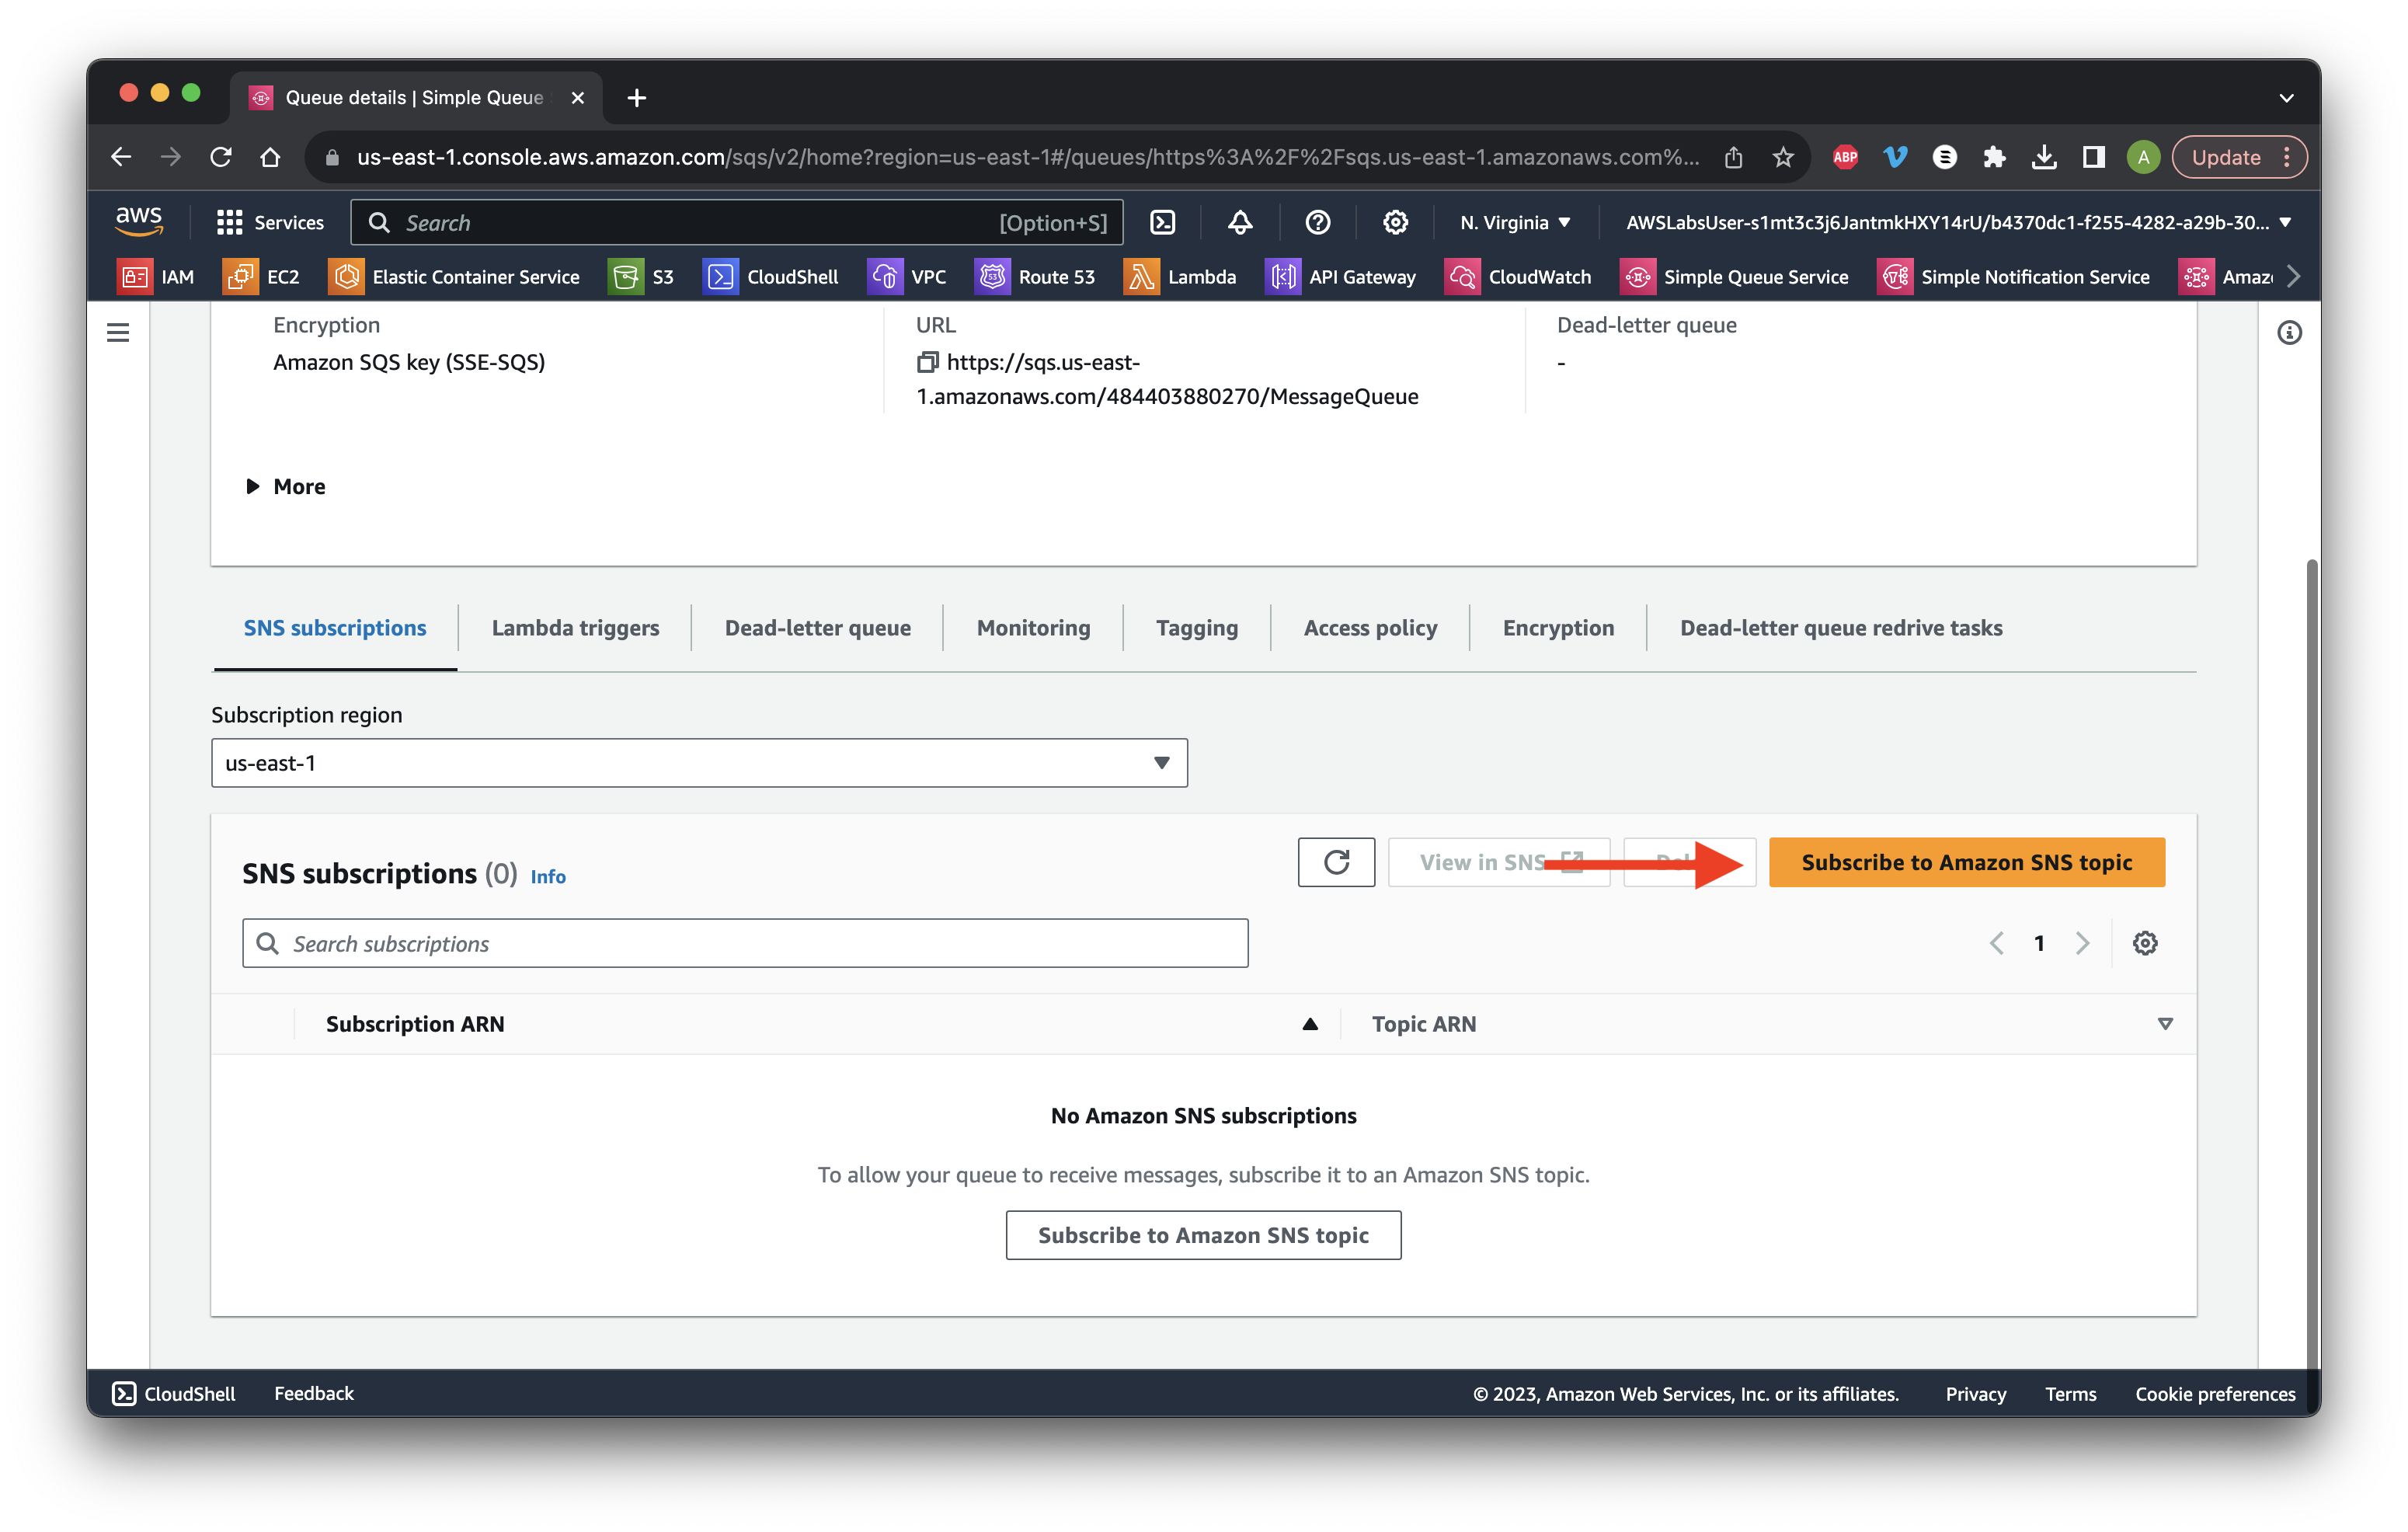Screen dimensions: 2408x1532
Task: Switch to the Lambda triggers tab
Action: pyautogui.click(x=575, y=628)
